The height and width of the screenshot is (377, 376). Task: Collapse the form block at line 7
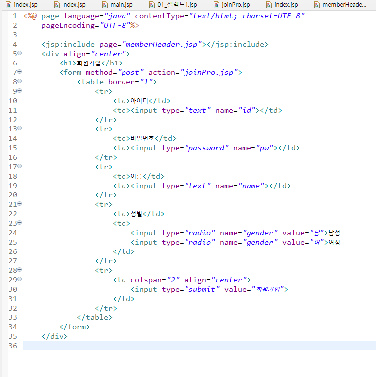[20, 71]
